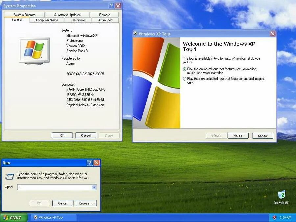Click the Windows XP Tour taskbar button
The width and height of the screenshot is (296, 222).
tap(53, 218)
